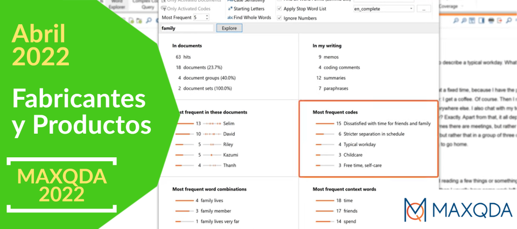Click the context word friends
Image resolution: width=517 pixels, height=229 pixels.
(x=336, y=211)
